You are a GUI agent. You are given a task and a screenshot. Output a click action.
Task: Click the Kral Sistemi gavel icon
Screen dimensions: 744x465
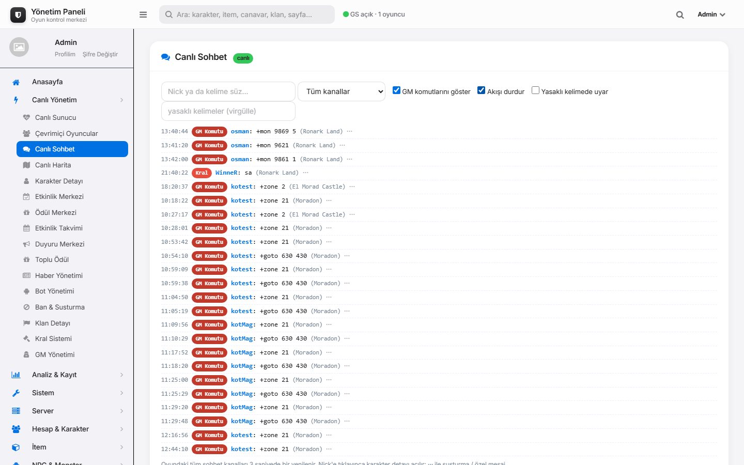click(x=26, y=338)
